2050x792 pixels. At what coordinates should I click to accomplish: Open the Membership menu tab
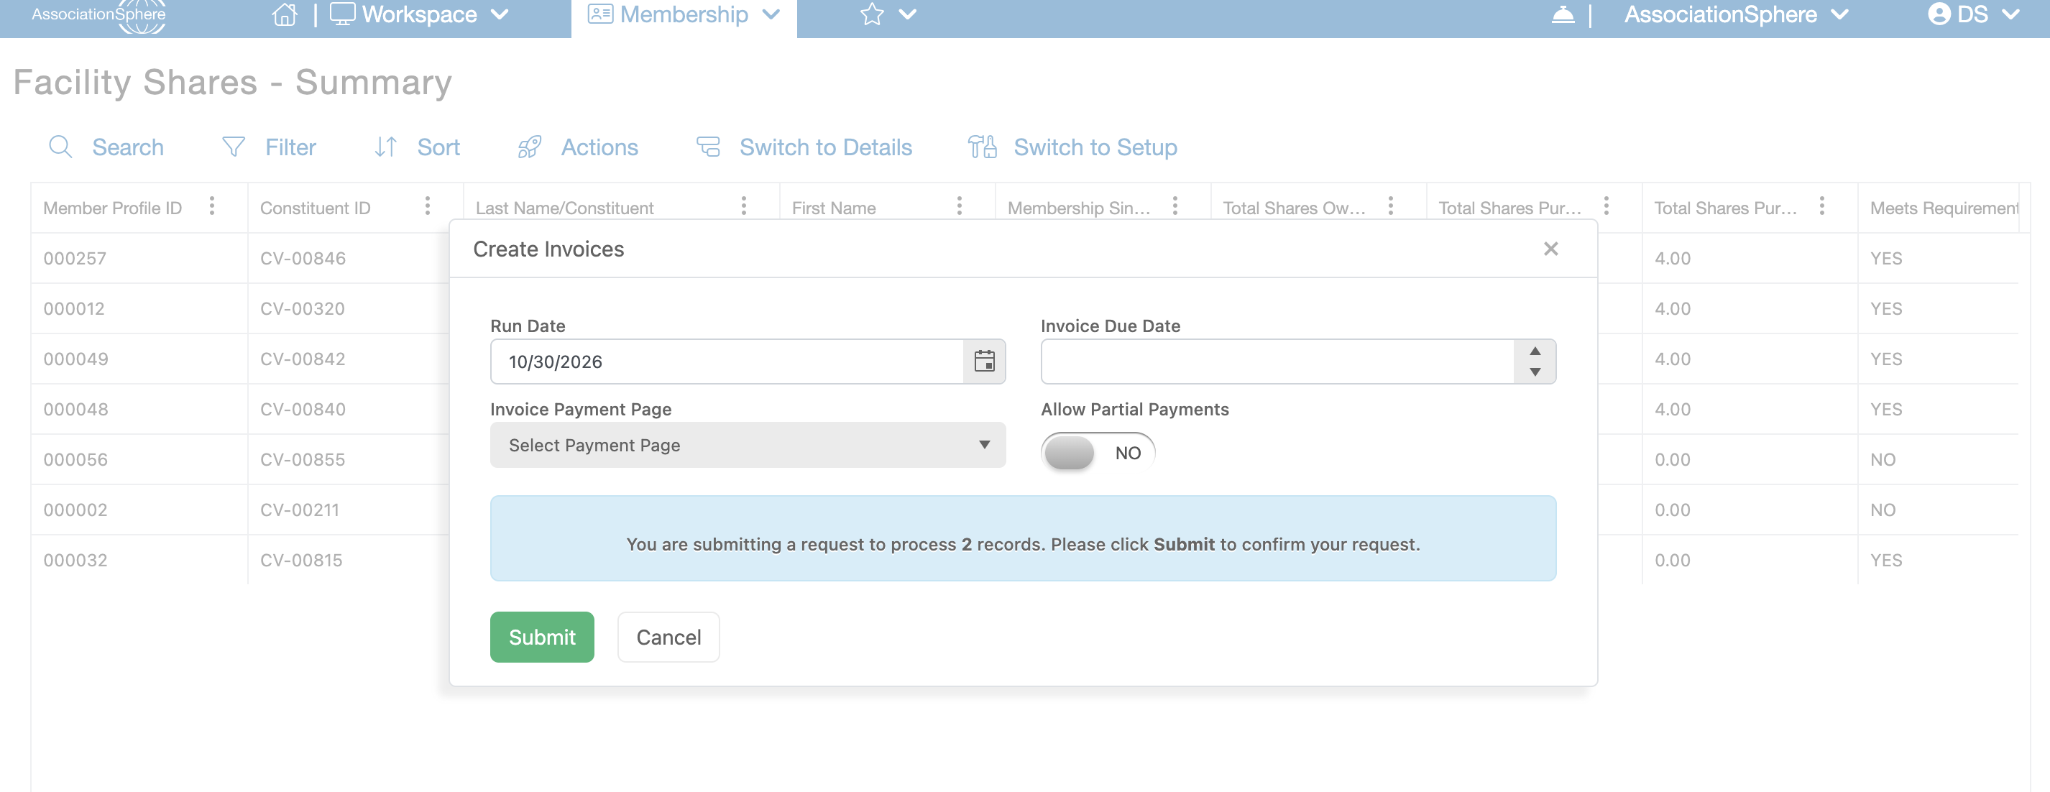[x=684, y=14]
